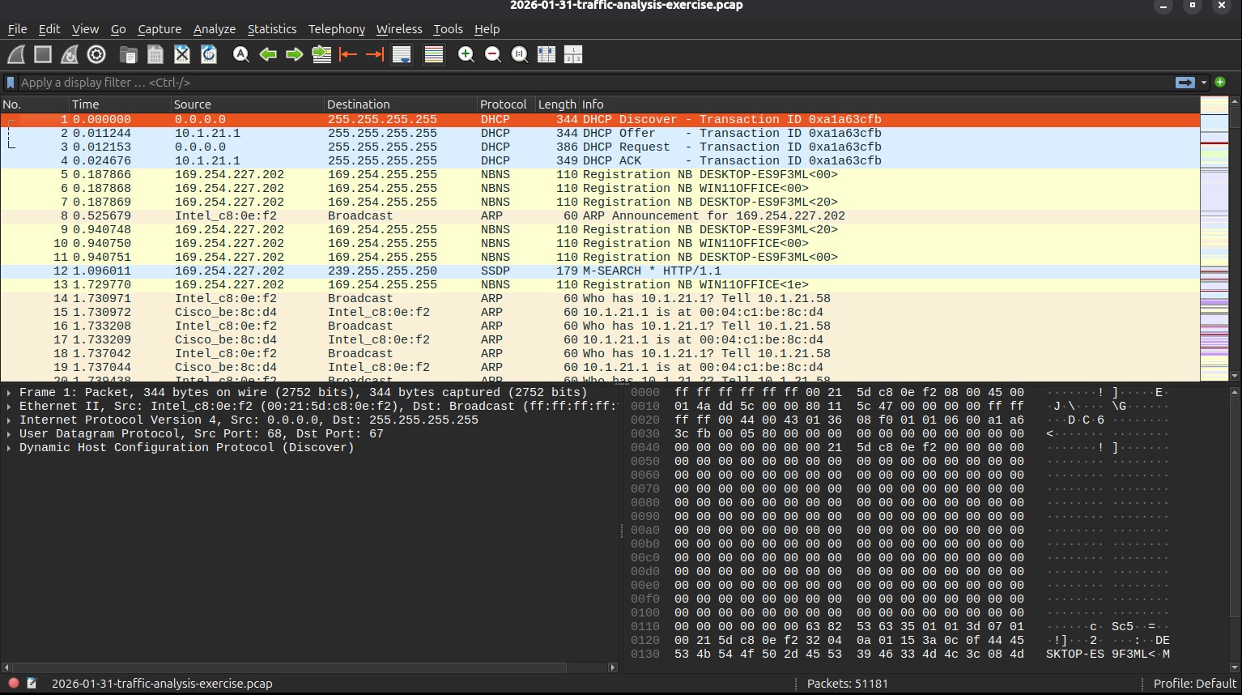
Task: Select ARP Announcement packet 8
Action: (x=600, y=215)
